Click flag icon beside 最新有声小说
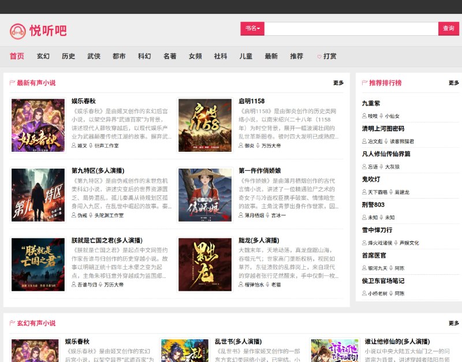The width and height of the screenshot is (462, 362). (12, 83)
